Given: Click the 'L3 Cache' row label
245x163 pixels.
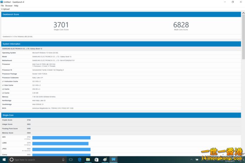Looking at the screenshot, I should [x=6, y=93].
